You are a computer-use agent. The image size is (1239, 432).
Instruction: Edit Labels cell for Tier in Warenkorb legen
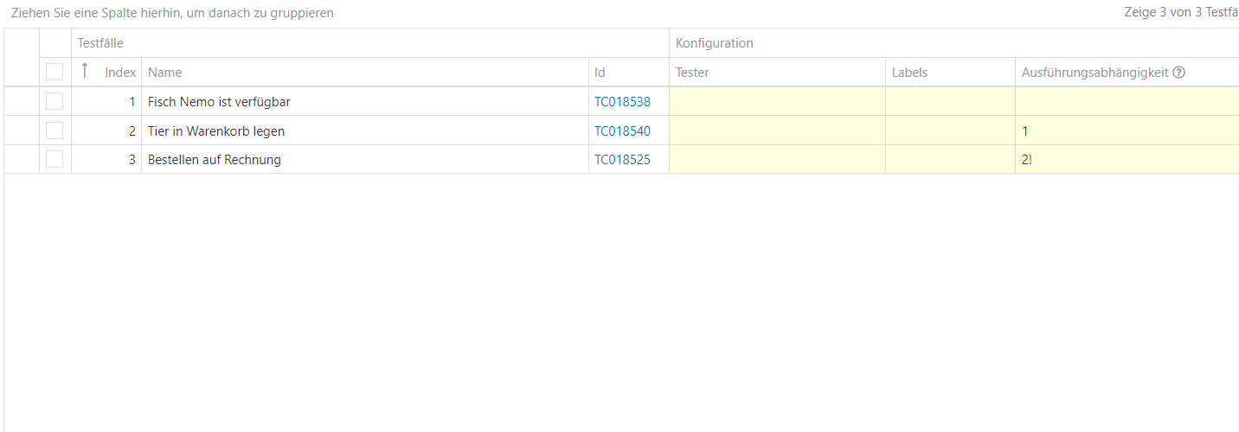click(x=950, y=131)
